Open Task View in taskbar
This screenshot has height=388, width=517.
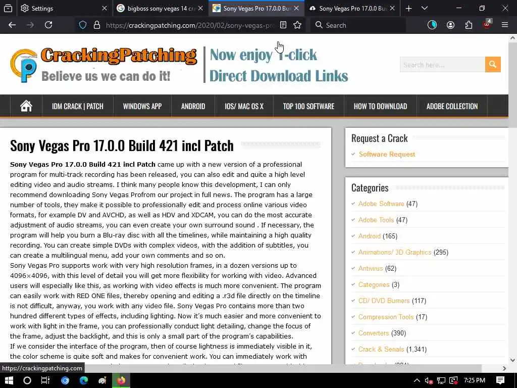[x=45, y=380]
